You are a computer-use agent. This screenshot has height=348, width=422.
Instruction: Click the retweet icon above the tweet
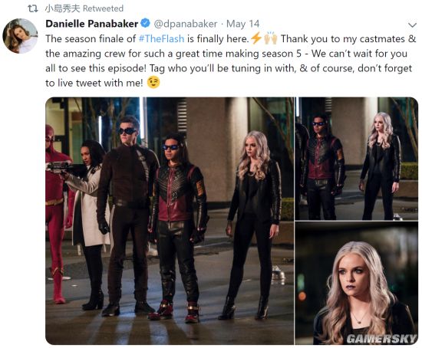(x=33, y=9)
